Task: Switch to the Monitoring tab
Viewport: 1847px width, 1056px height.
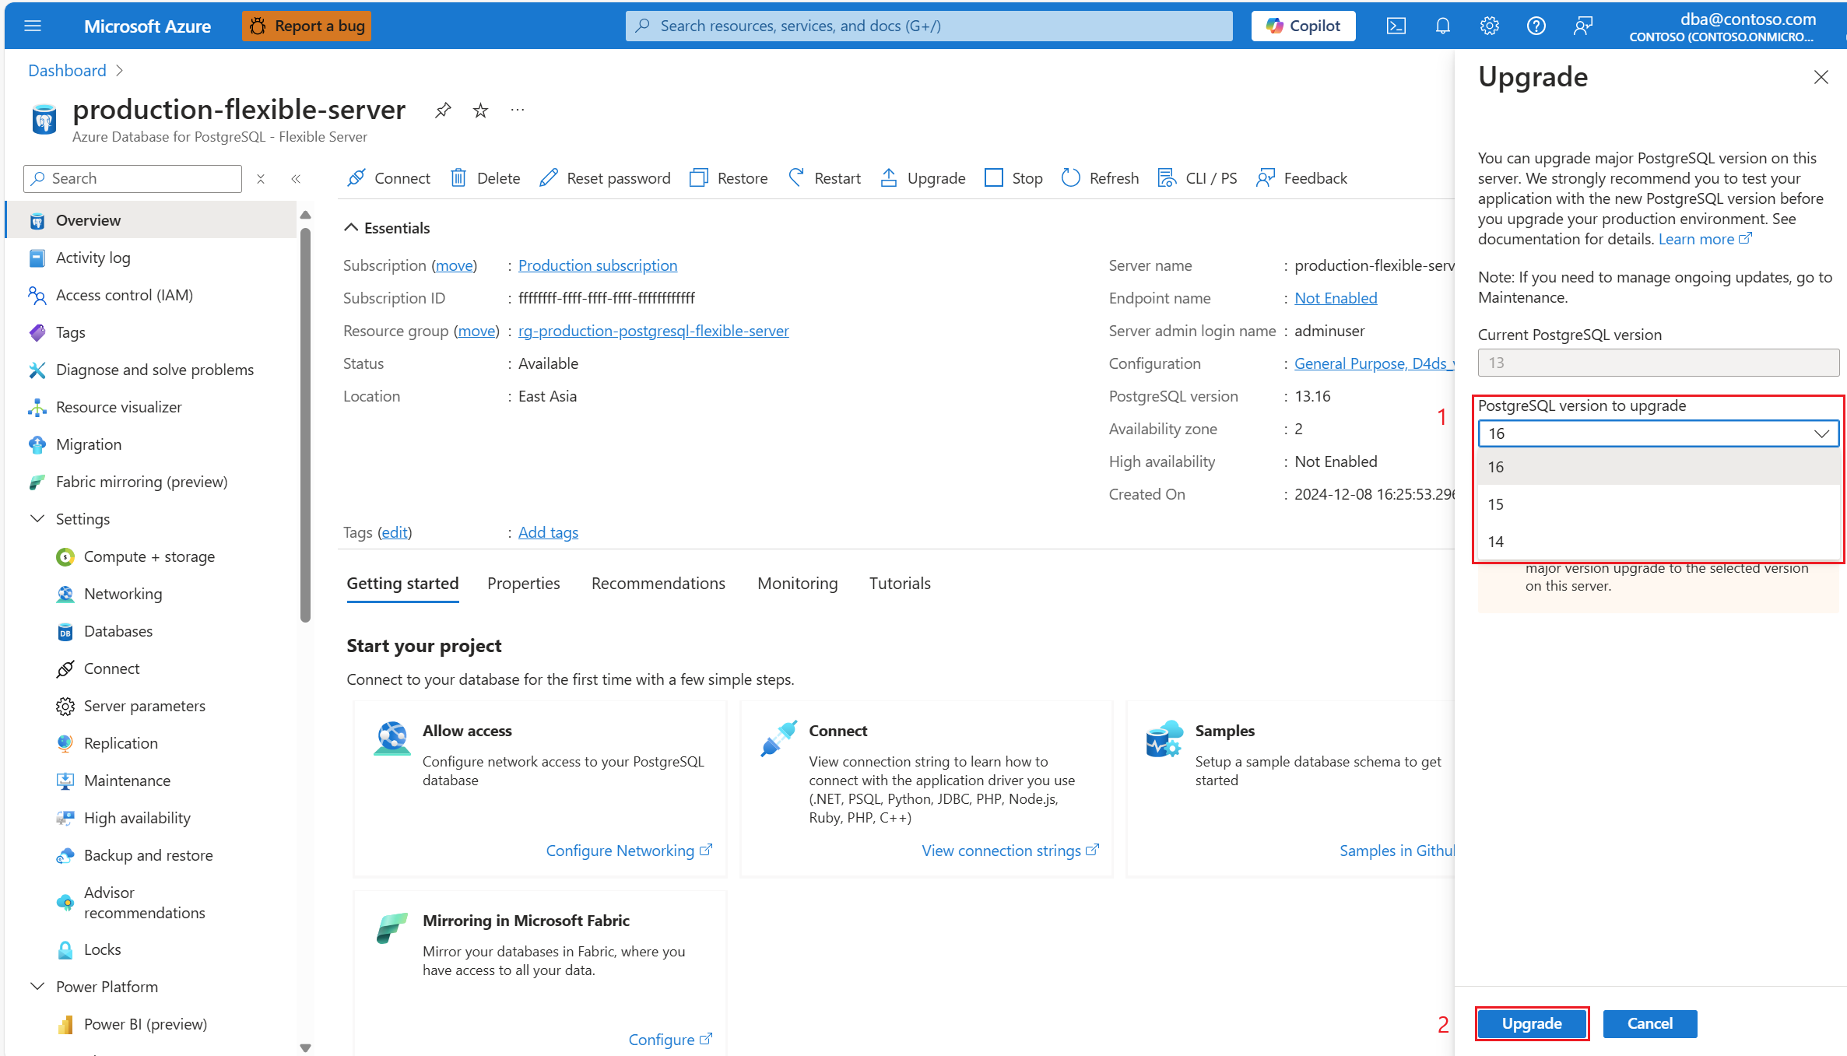Action: tap(797, 582)
